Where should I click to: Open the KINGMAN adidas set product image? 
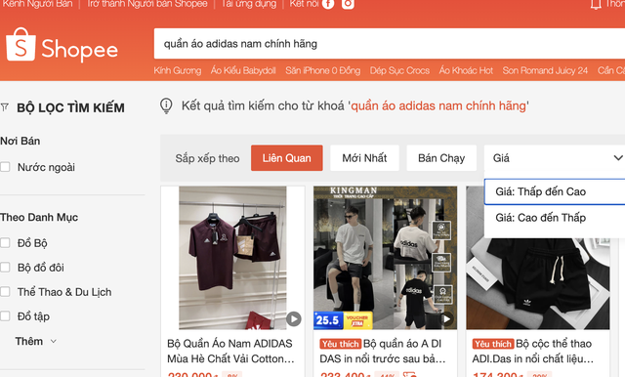[x=385, y=258]
